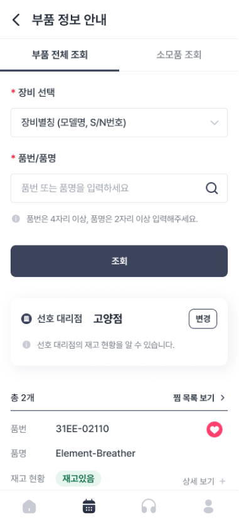
Task: Click the building icon next to 선호 대리점
Action: coord(26,319)
